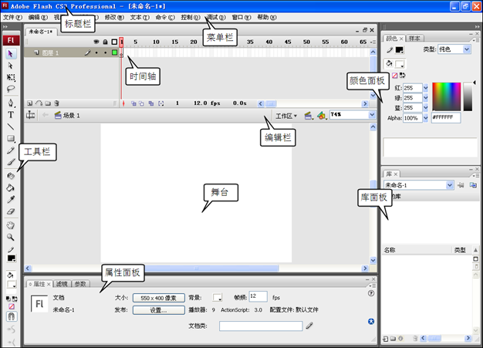This screenshot has width=483, height=348.
Task: Toggle Edit Multiple Frames button
Action: point(151,103)
